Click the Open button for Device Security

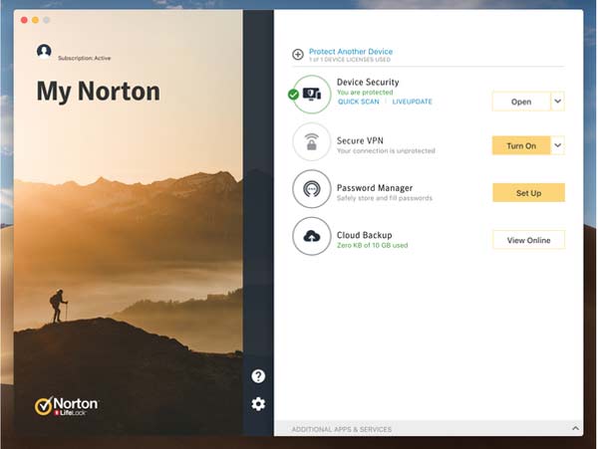tap(521, 102)
